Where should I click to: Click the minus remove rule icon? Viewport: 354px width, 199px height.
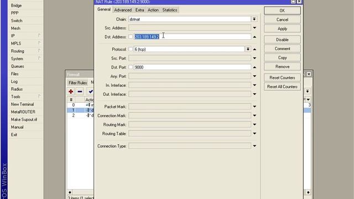pos(80,91)
